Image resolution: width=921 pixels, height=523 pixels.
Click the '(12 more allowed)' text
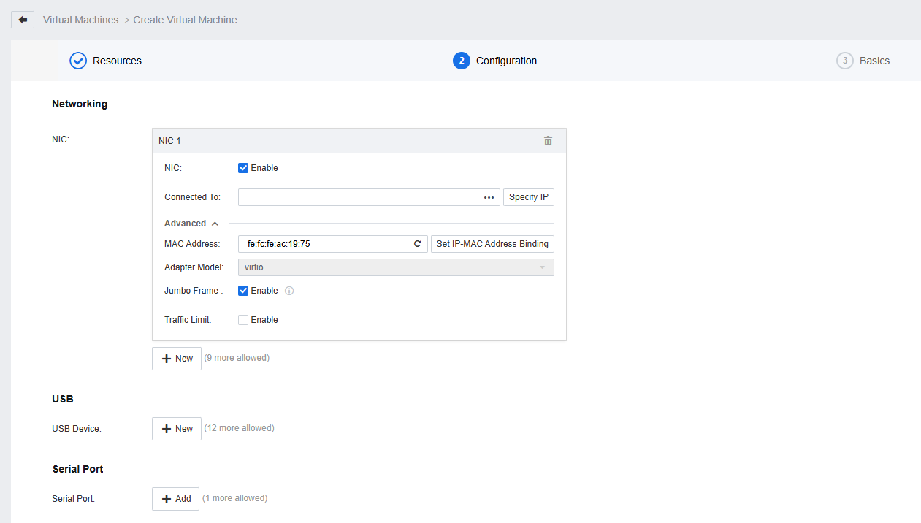point(239,428)
